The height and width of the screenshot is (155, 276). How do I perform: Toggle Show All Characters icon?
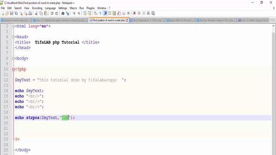pyautogui.click(x=100, y=13)
